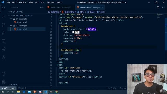Screen dimensions: 167x94
Task: Launch Microsoft Edge from the taskbar
Action: [24, 92]
